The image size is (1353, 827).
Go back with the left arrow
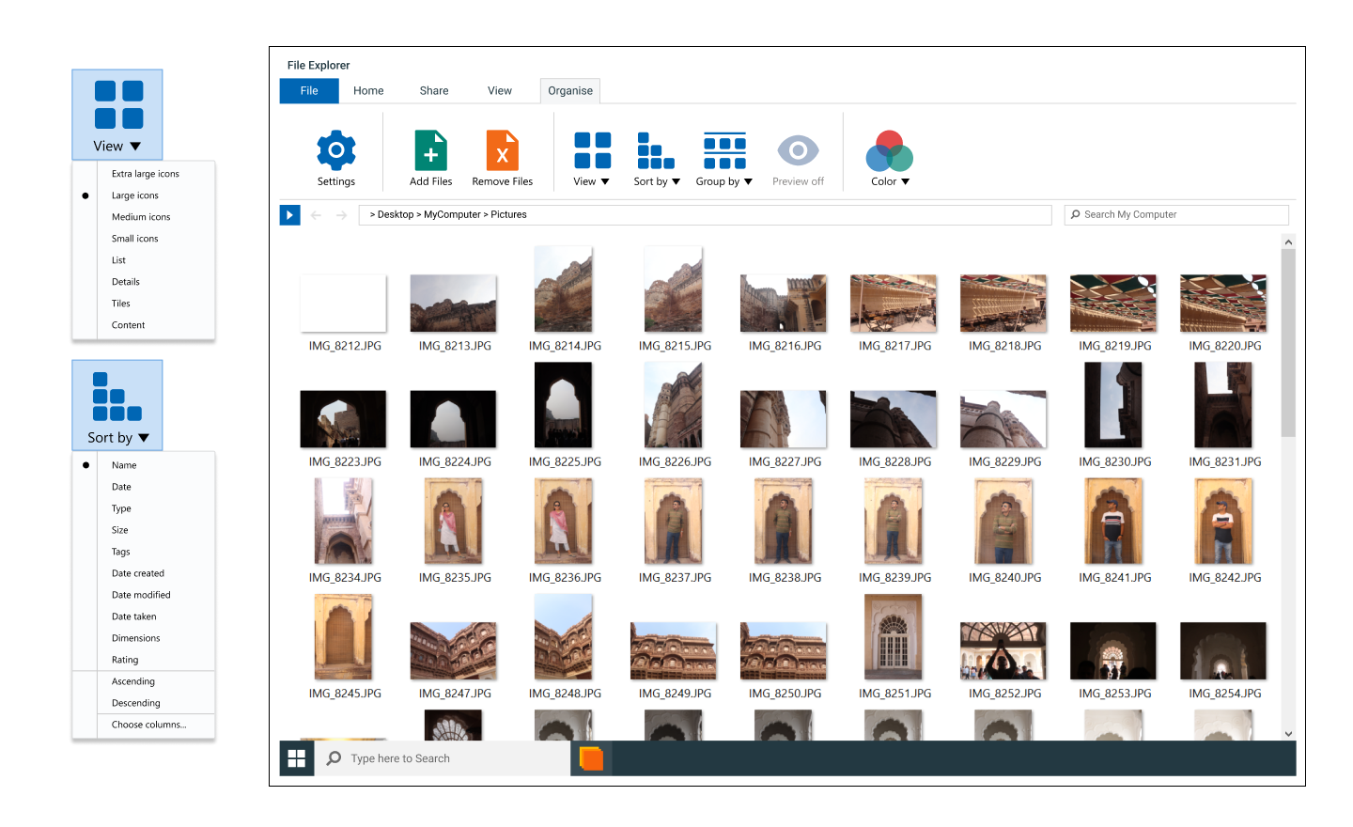point(316,215)
